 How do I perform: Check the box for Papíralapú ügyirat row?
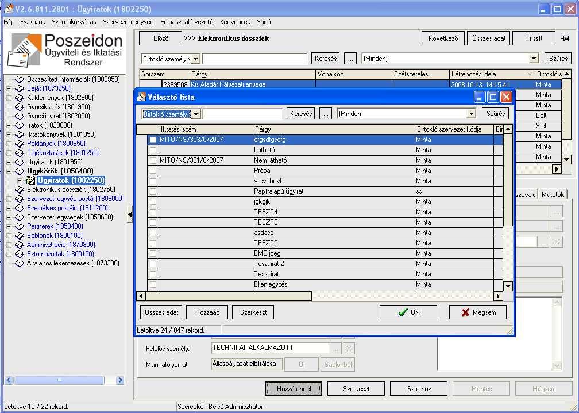(x=153, y=192)
